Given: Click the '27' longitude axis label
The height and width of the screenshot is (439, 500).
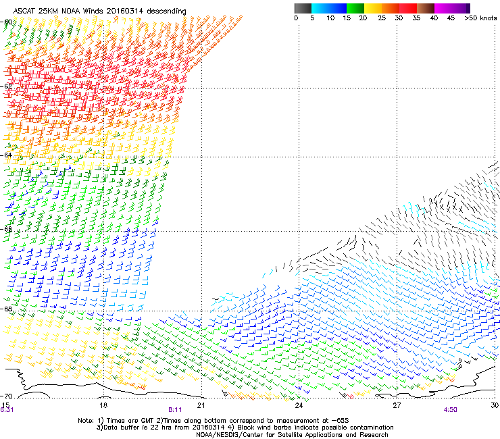Looking at the screenshot, I should (397, 405).
